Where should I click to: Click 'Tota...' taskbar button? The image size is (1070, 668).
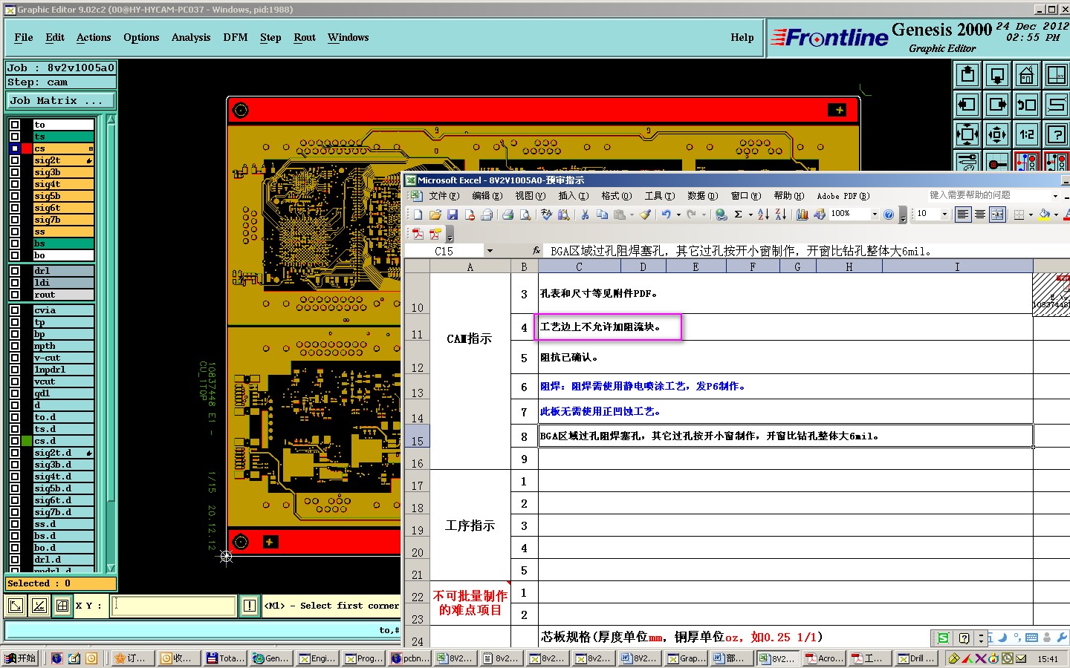click(225, 658)
